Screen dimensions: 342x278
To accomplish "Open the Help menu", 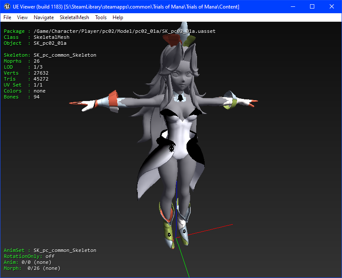I will pos(118,17).
